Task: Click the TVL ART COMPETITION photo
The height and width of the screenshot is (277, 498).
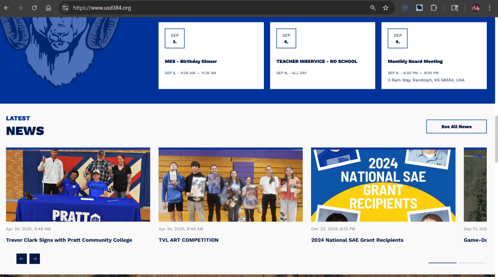Action: point(230,185)
